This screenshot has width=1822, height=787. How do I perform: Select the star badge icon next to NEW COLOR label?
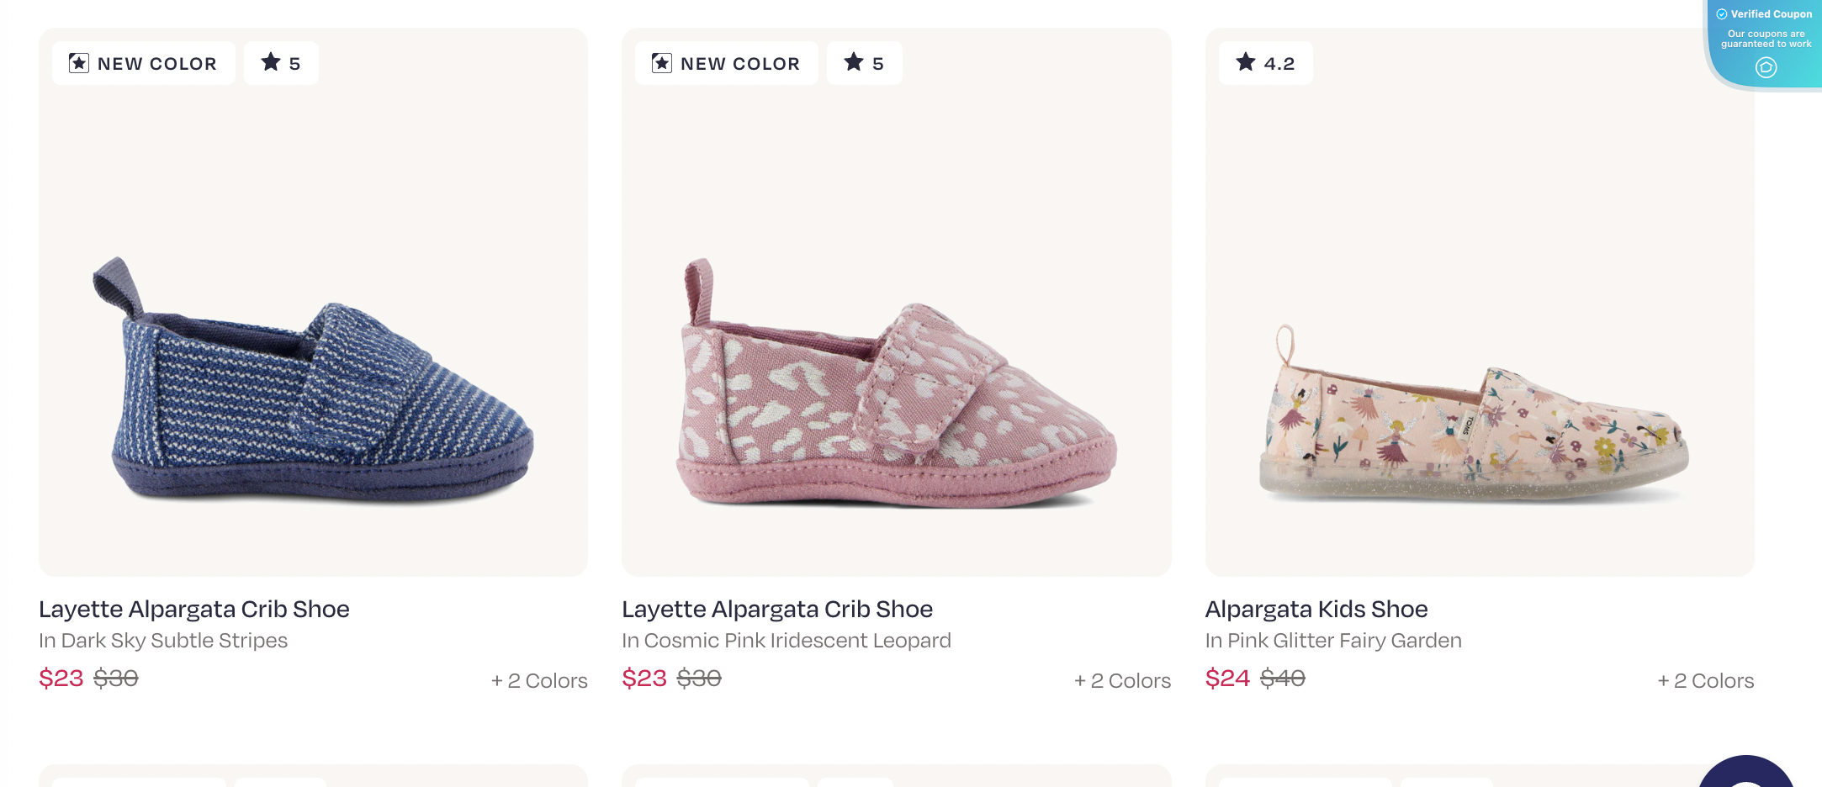coord(77,62)
